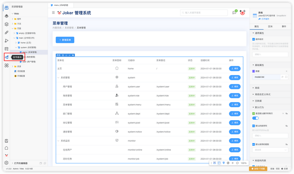Collapse the system tree node

pyautogui.click(x=16, y=47)
